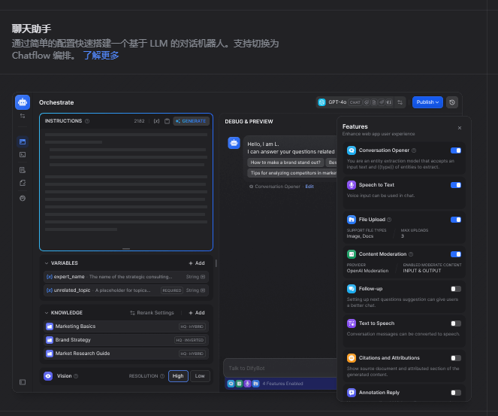The image size is (498, 416).
Task: Close the Features panel
Action: click(460, 128)
